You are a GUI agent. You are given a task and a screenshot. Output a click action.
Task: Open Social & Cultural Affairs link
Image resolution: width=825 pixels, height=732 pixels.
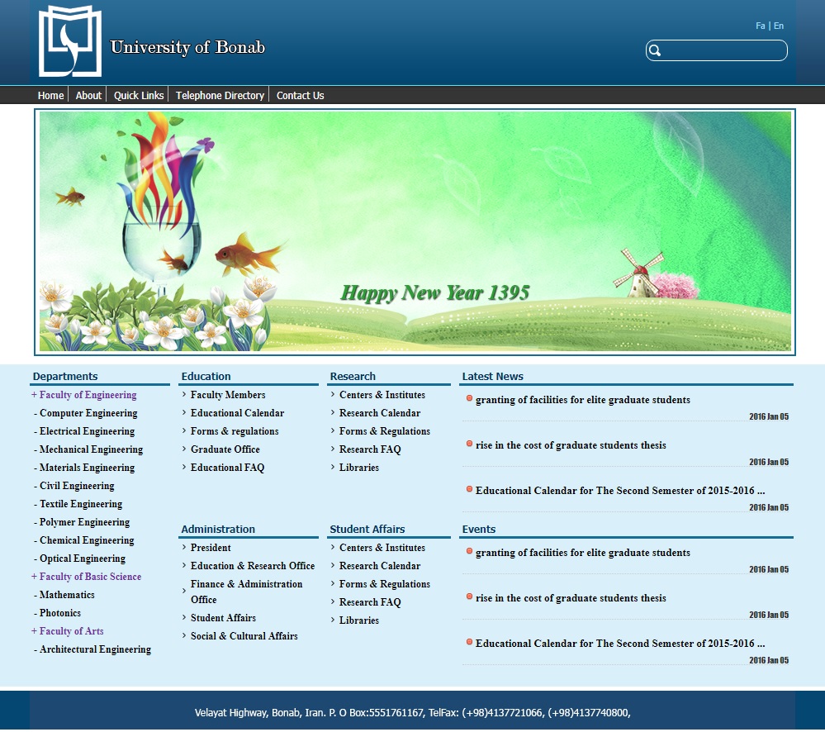click(244, 635)
